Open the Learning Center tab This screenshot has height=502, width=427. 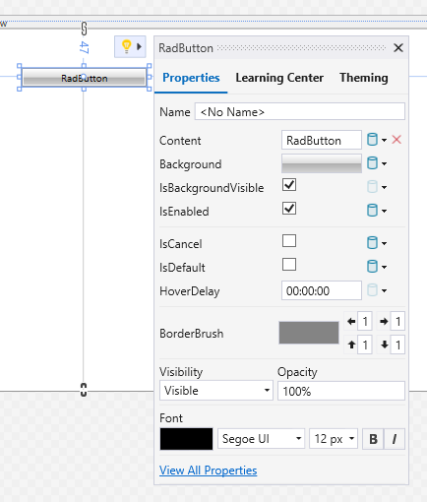279,78
